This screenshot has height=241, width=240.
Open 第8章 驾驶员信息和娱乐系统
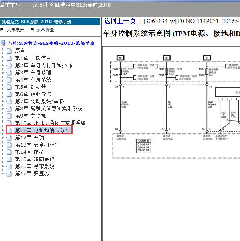click(x=48, y=108)
